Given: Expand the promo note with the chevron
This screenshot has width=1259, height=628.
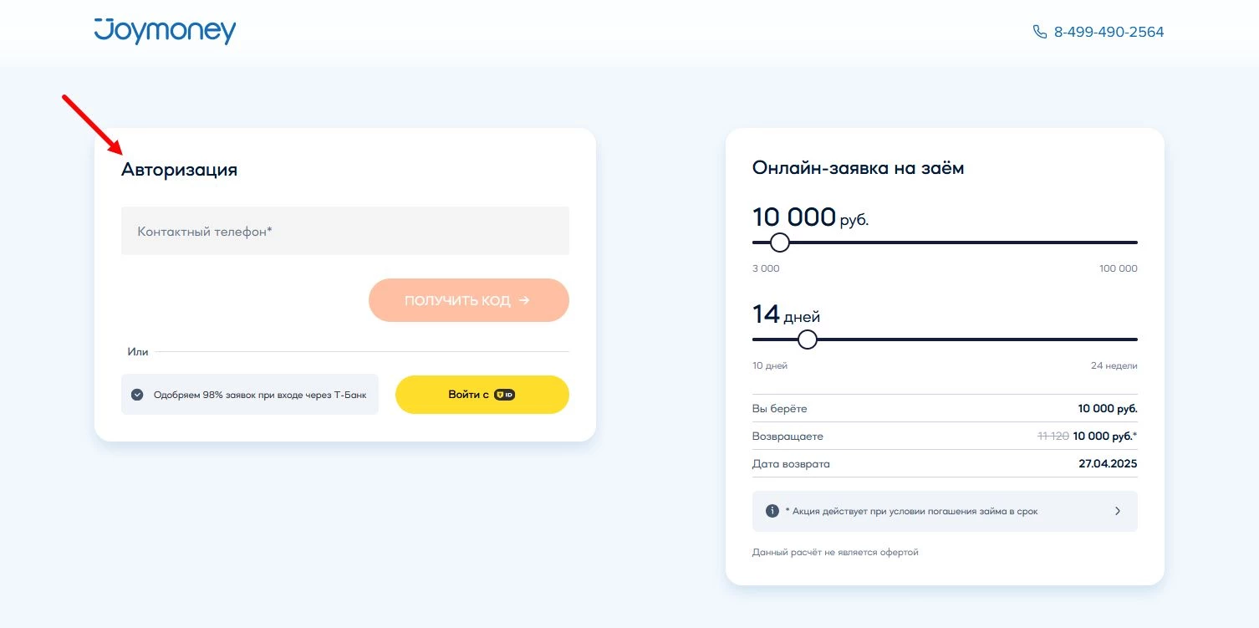Looking at the screenshot, I should (1118, 511).
